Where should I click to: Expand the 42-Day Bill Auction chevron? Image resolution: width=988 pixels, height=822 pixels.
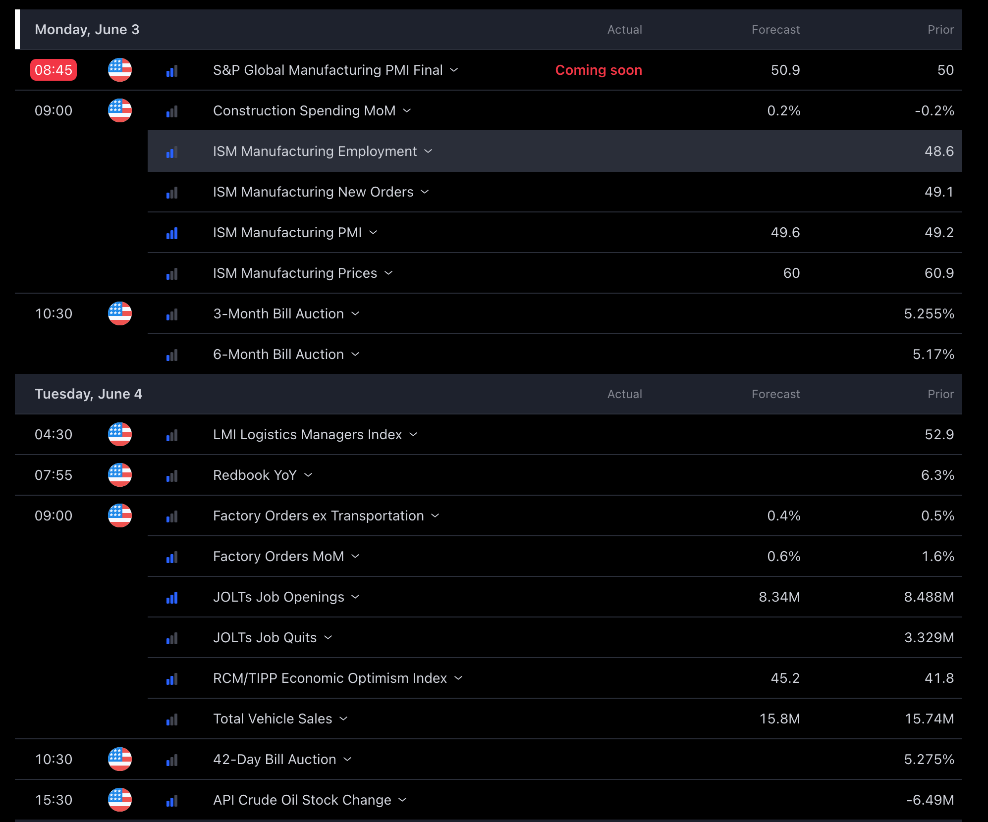click(347, 760)
